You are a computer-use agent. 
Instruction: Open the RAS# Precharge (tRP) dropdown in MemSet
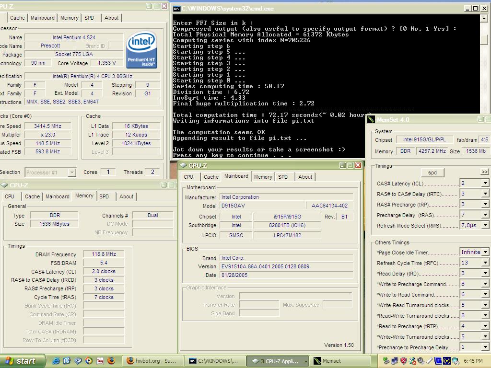click(485, 204)
